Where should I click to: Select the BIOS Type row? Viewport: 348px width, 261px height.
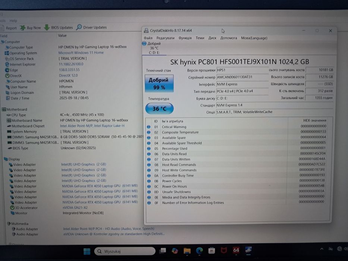tap(52, 148)
